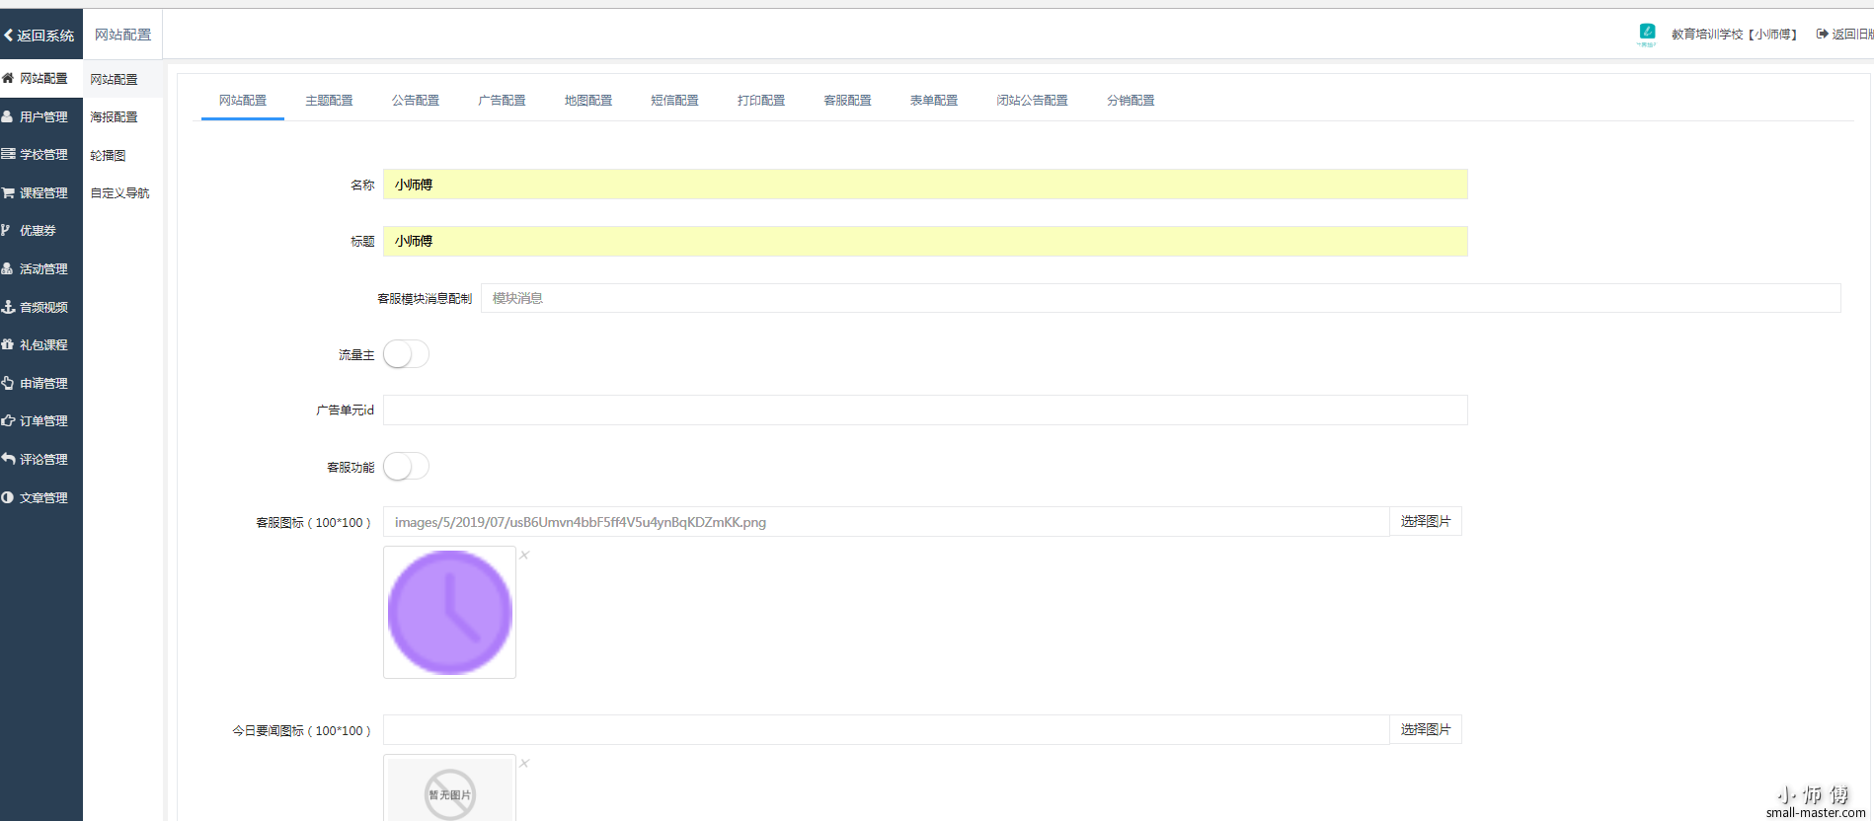Click the 礼包课程 gift icon
This screenshot has width=1874, height=821.
click(8, 344)
